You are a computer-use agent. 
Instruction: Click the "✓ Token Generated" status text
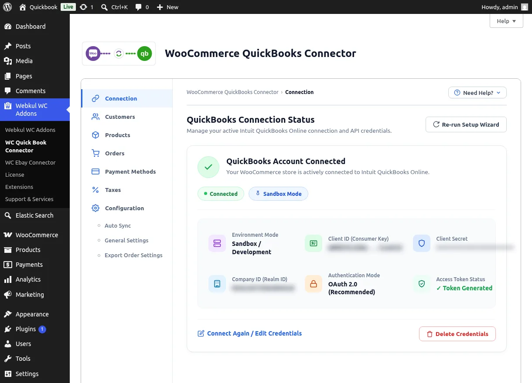click(x=464, y=288)
